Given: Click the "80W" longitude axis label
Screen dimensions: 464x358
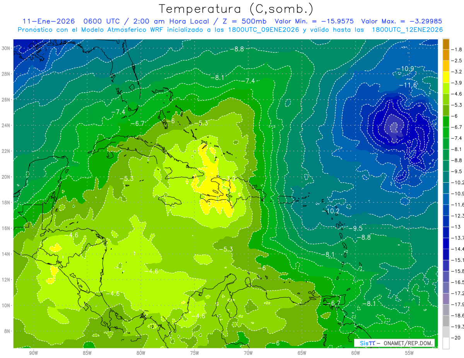Looking at the screenshot, I should coord(141,353).
